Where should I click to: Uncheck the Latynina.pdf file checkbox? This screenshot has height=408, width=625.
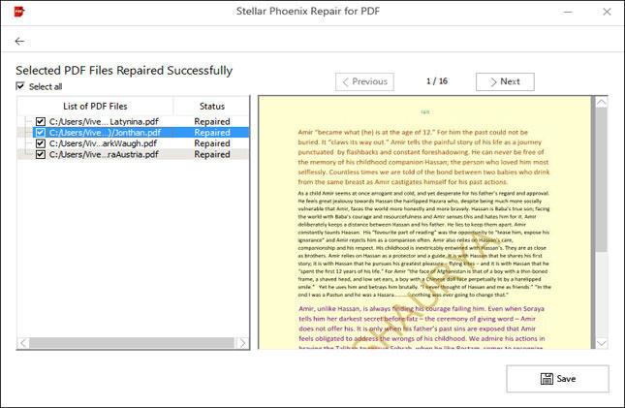click(41, 121)
